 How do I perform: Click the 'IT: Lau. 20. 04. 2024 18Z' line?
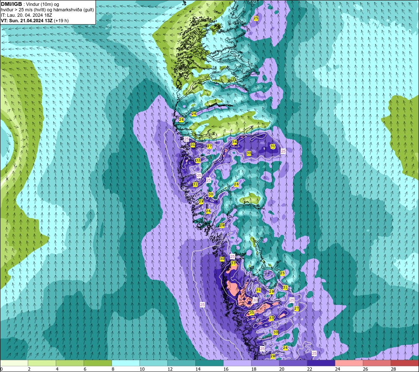26,15
